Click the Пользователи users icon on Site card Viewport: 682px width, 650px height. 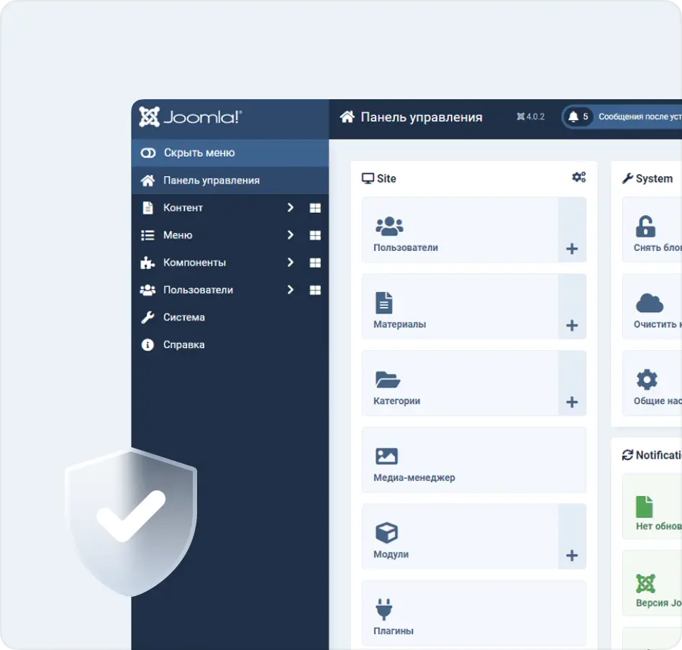click(389, 224)
